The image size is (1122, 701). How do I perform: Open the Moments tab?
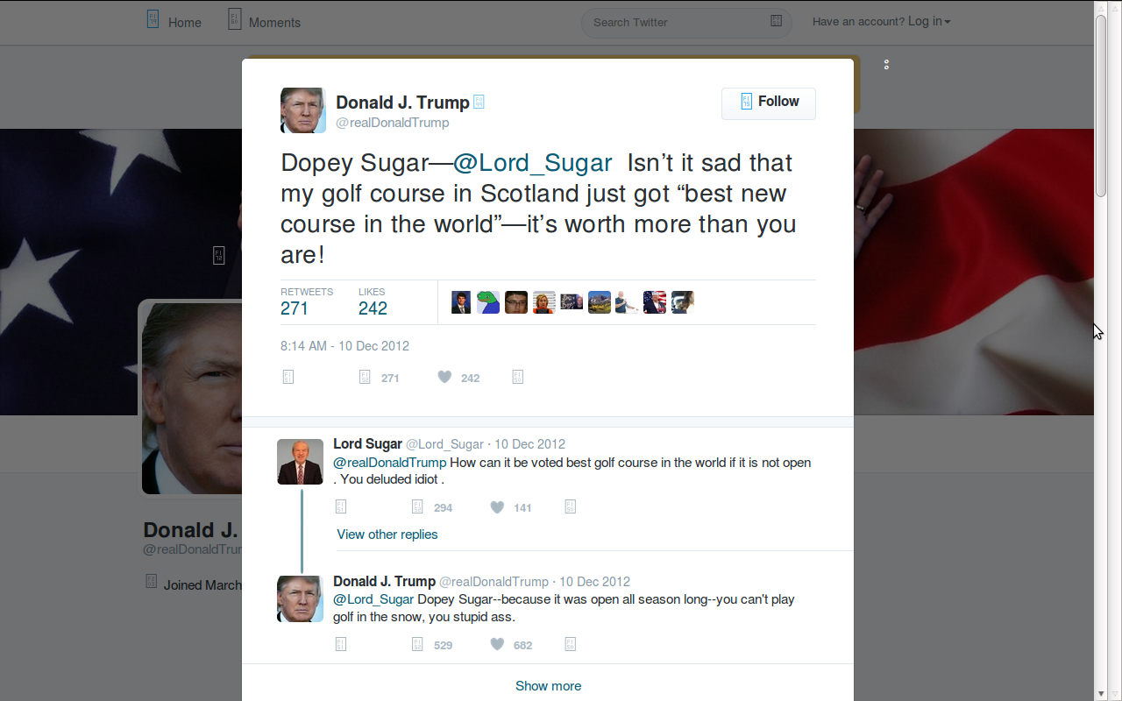click(264, 21)
